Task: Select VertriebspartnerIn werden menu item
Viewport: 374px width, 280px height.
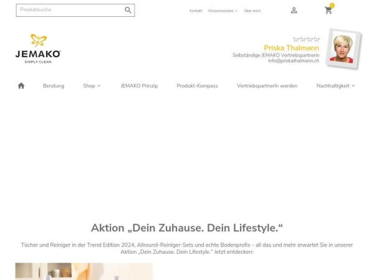Action: point(267,86)
